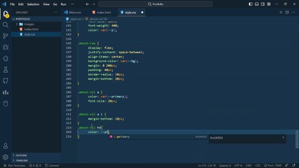
Task: Open errors and warnings count in status bar
Action: (x=35, y=165)
